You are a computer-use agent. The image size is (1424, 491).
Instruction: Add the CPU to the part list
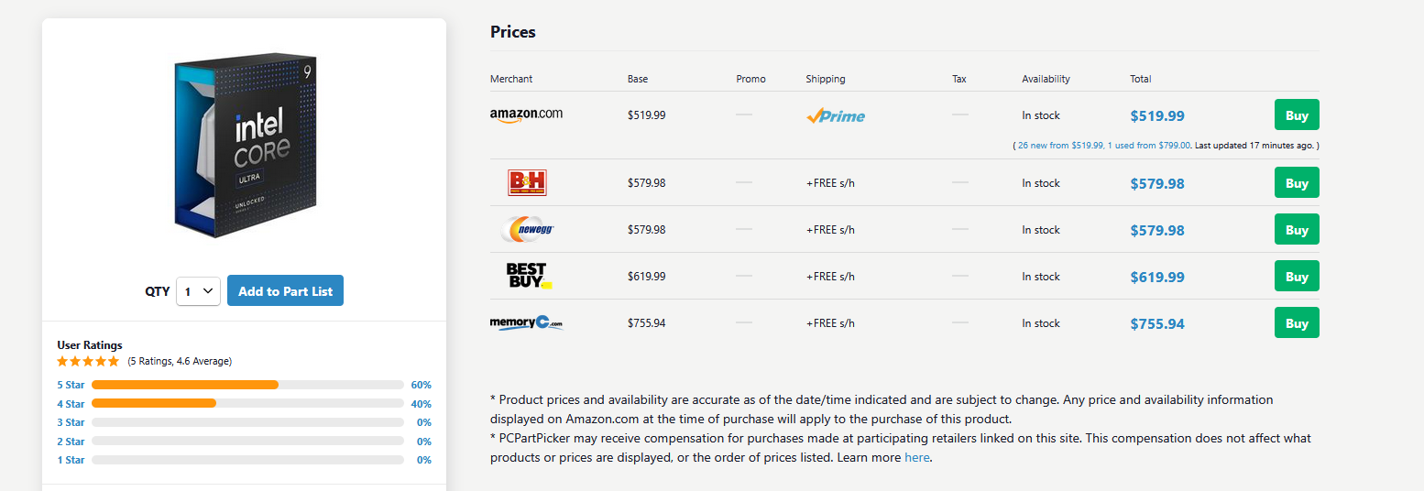tap(285, 291)
